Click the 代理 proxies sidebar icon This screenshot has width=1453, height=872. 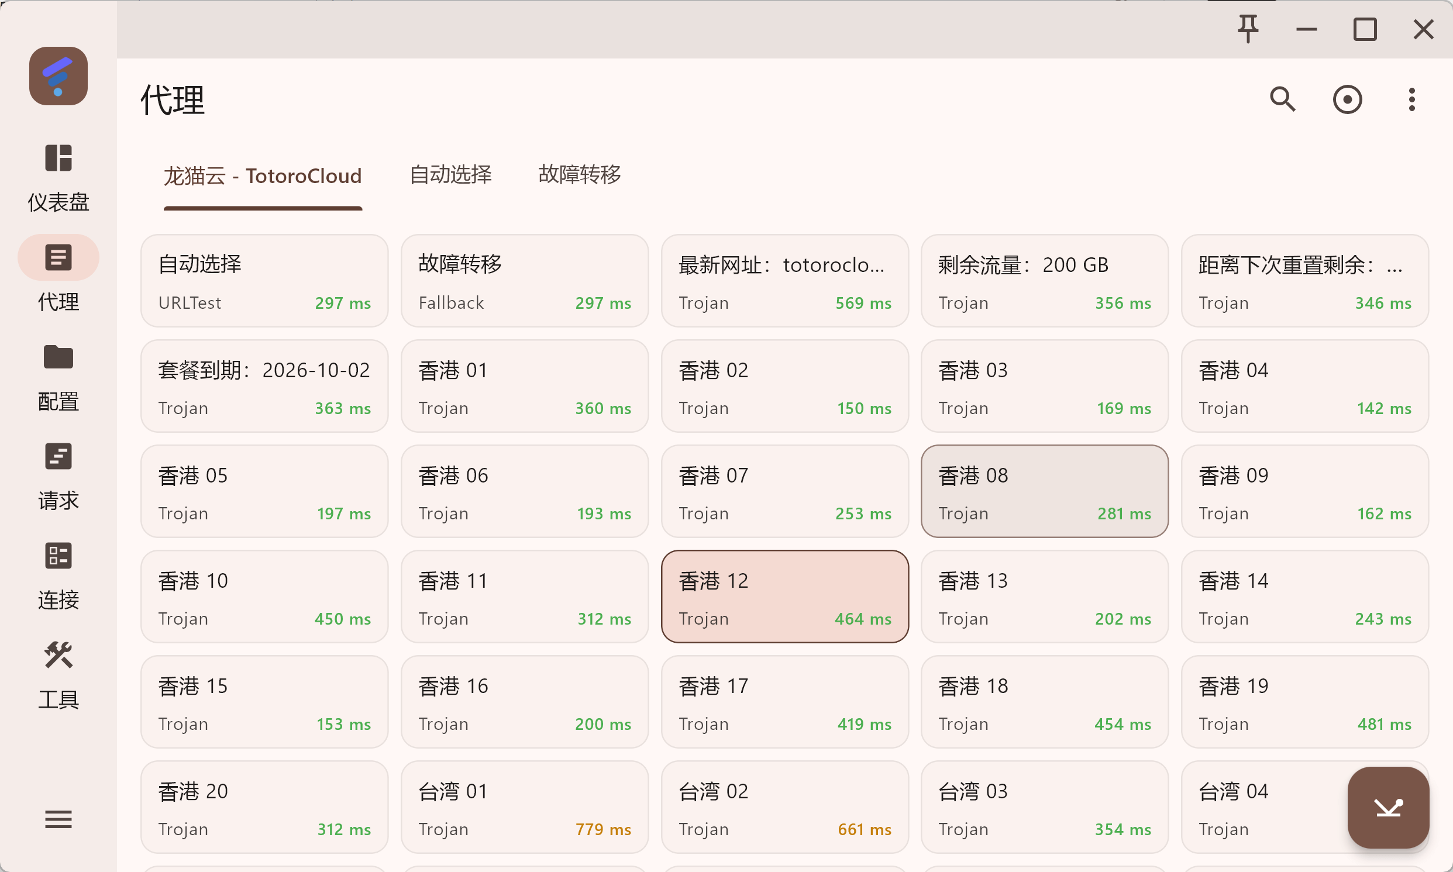point(58,257)
